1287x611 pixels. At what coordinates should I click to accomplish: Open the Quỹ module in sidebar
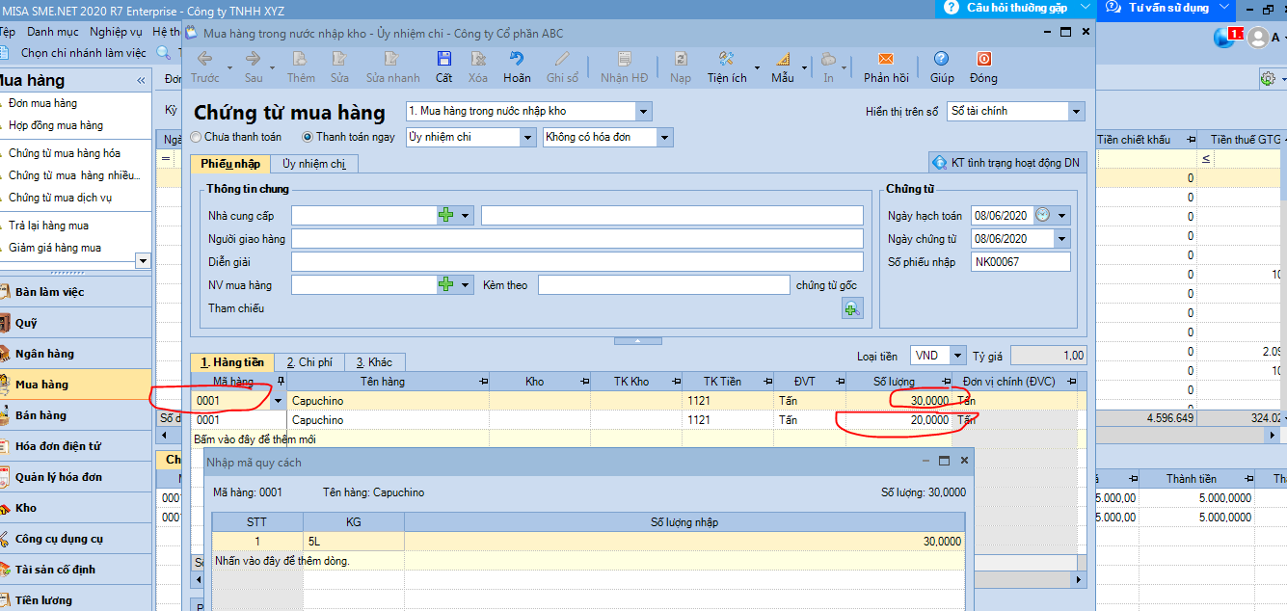coord(75,323)
